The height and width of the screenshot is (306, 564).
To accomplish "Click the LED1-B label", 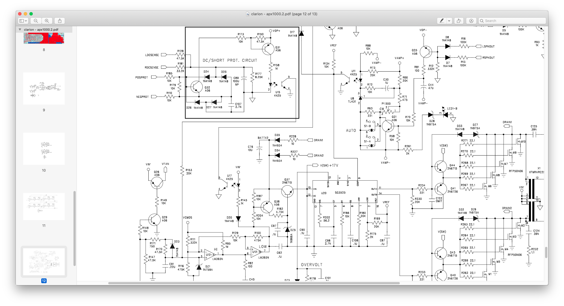I will click(x=452, y=108).
